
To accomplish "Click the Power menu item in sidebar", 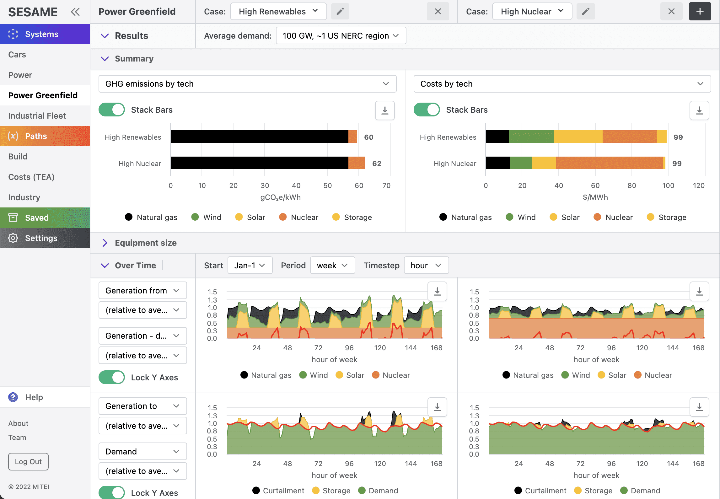I will pyautogui.click(x=20, y=74).
